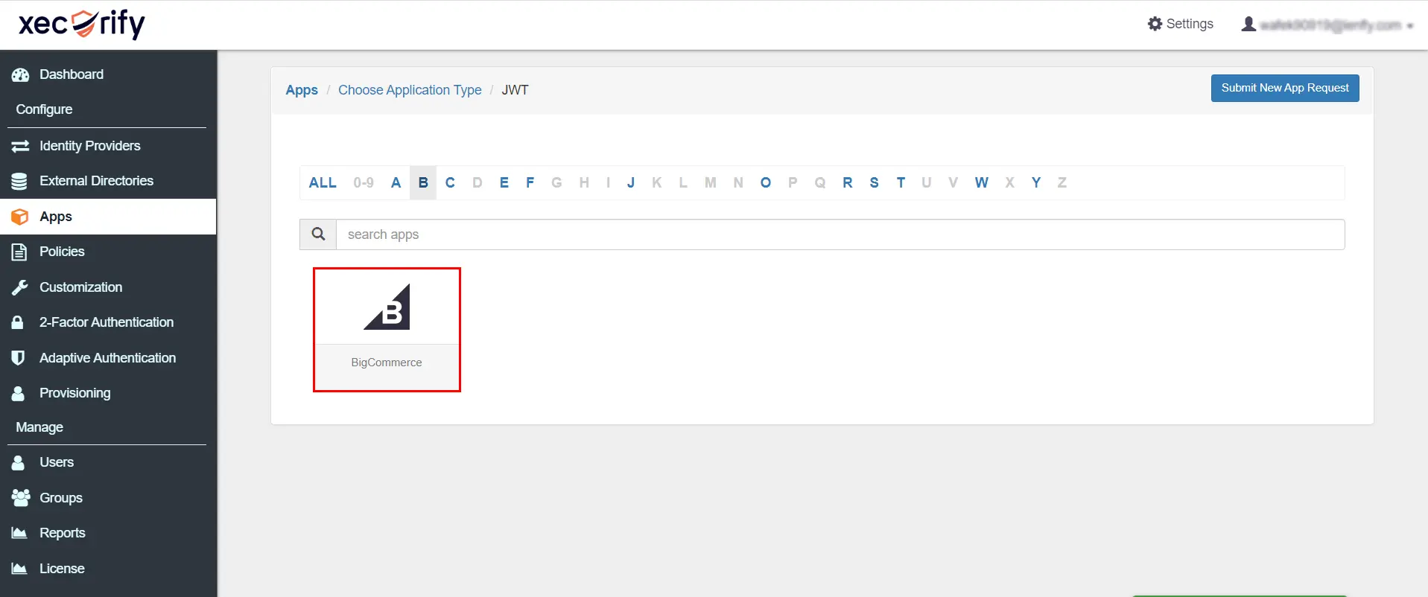Filter apps by letter E
The width and height of the screenshot is (1428, 597).
[x=504, y=182]
